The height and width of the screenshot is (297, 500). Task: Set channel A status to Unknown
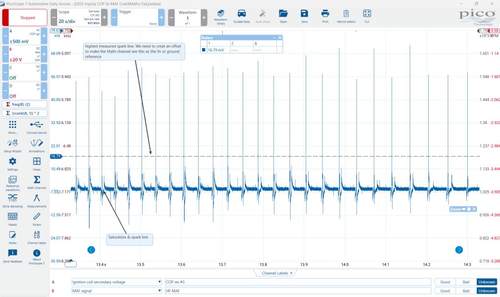click(x=487, y=282)
